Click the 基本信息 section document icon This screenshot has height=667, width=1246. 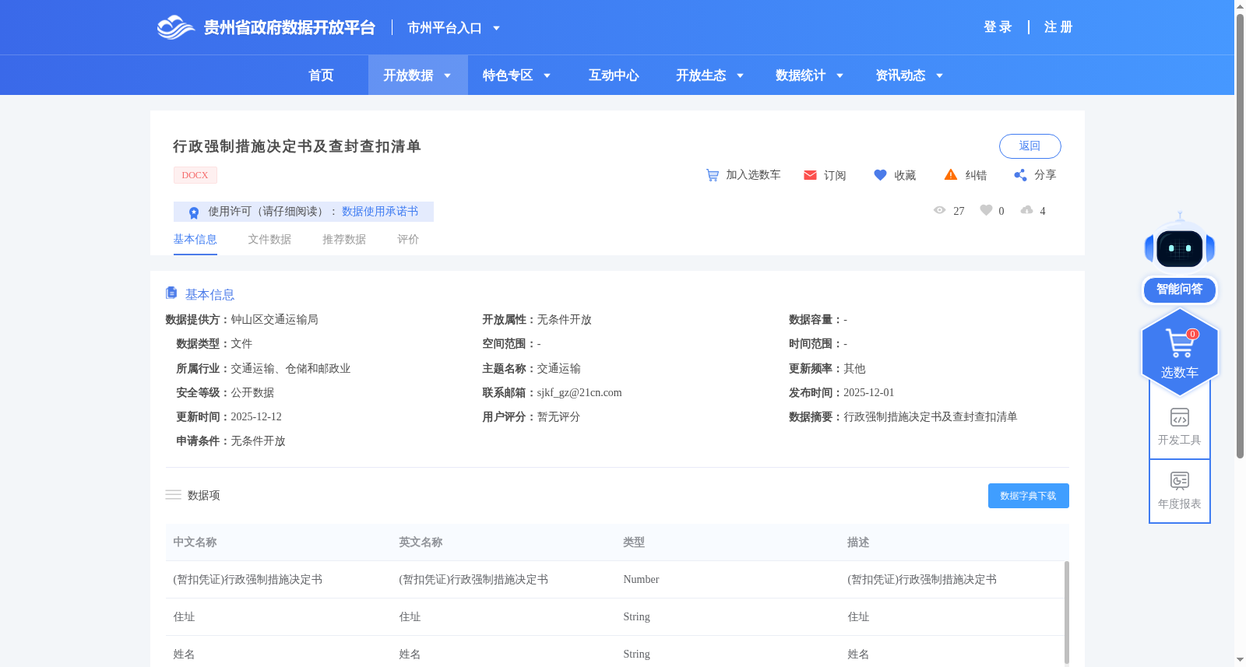[x=171, y=293]
